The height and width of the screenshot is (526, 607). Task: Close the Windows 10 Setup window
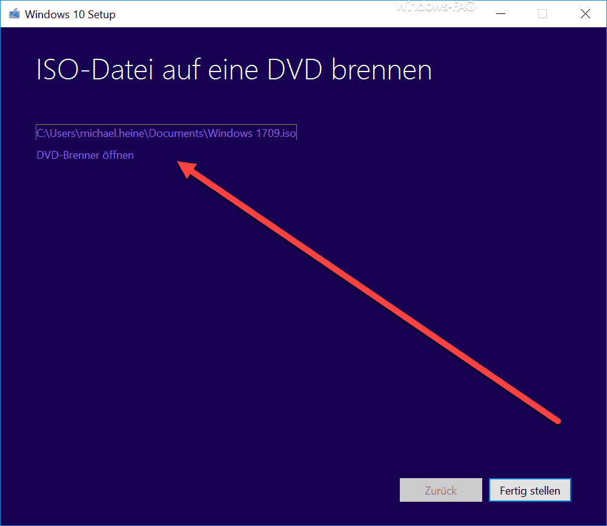tap(585, 14)
